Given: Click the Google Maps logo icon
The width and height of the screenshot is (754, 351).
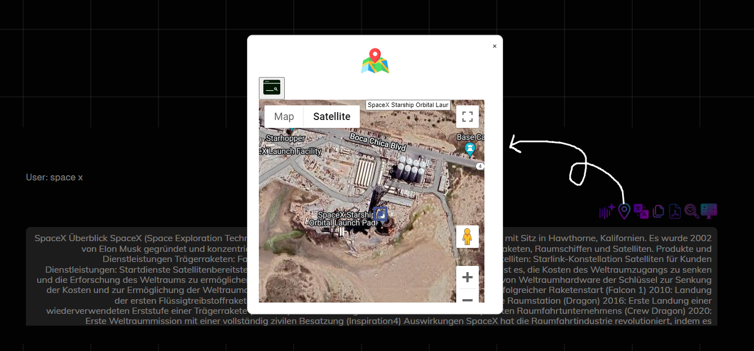Looking at the screenshot, I should coord(375,61).
